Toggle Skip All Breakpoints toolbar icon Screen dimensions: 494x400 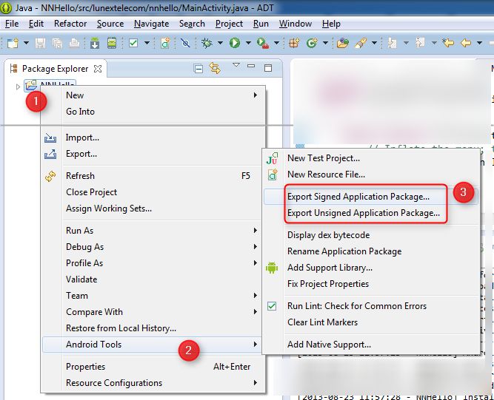click(185, 43)
